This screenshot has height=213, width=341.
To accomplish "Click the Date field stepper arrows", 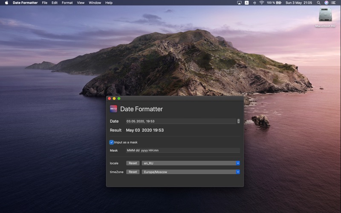I will coord(238,121).
